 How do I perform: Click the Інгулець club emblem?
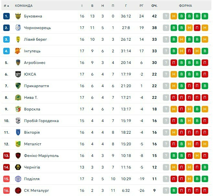point(18,51)
